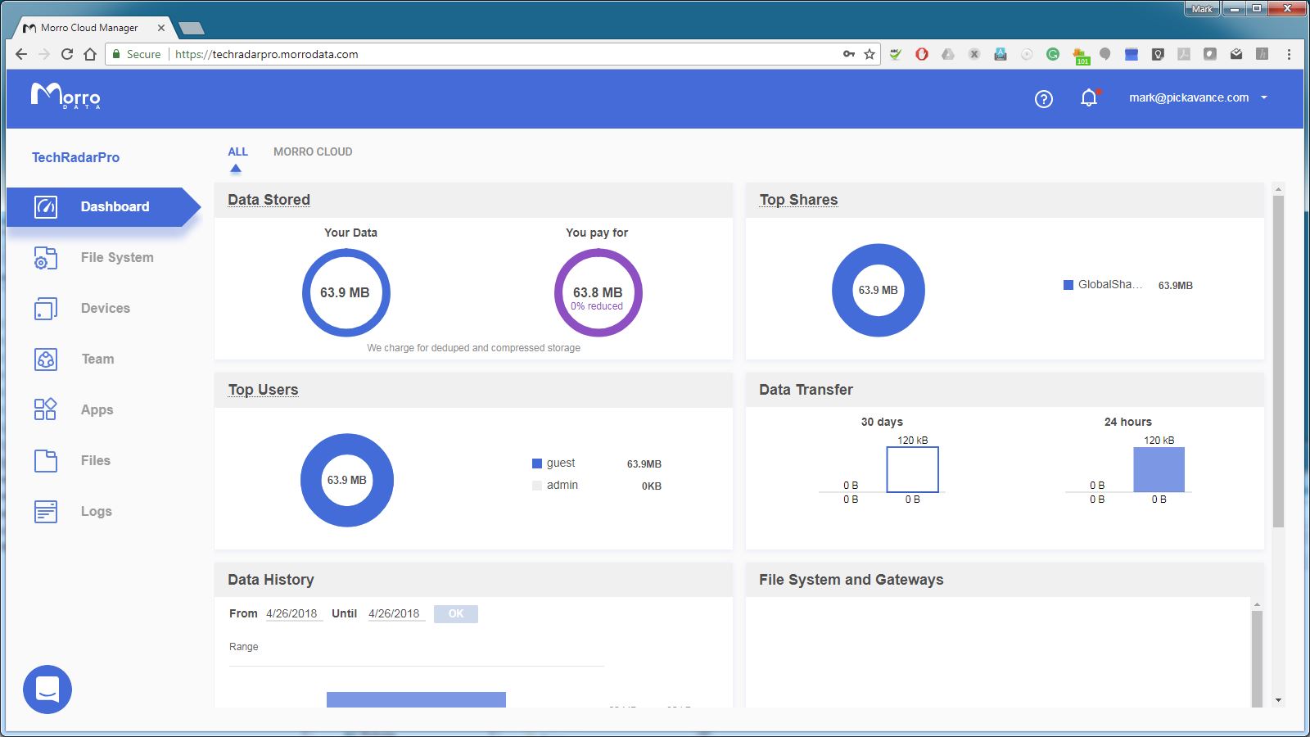Viewport: 1310px width, 737px height.
Task: Click the Your Data 63.9 MB ring
Action: click(x=346, y=292)
